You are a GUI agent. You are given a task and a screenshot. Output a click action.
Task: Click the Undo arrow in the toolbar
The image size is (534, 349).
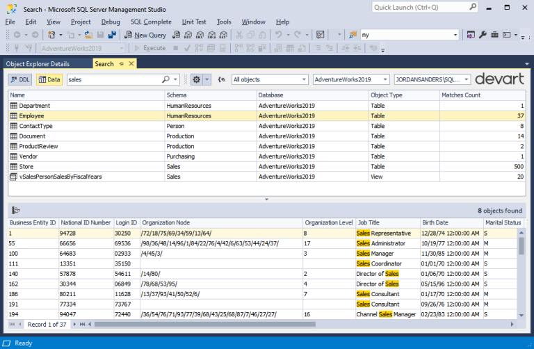click(x=279, y=35)
